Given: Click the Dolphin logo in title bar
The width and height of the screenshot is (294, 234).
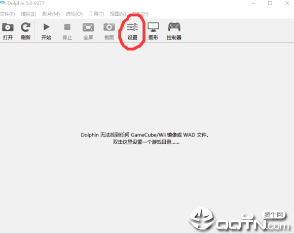Looking at the screenshot, I should click(3, 3).
